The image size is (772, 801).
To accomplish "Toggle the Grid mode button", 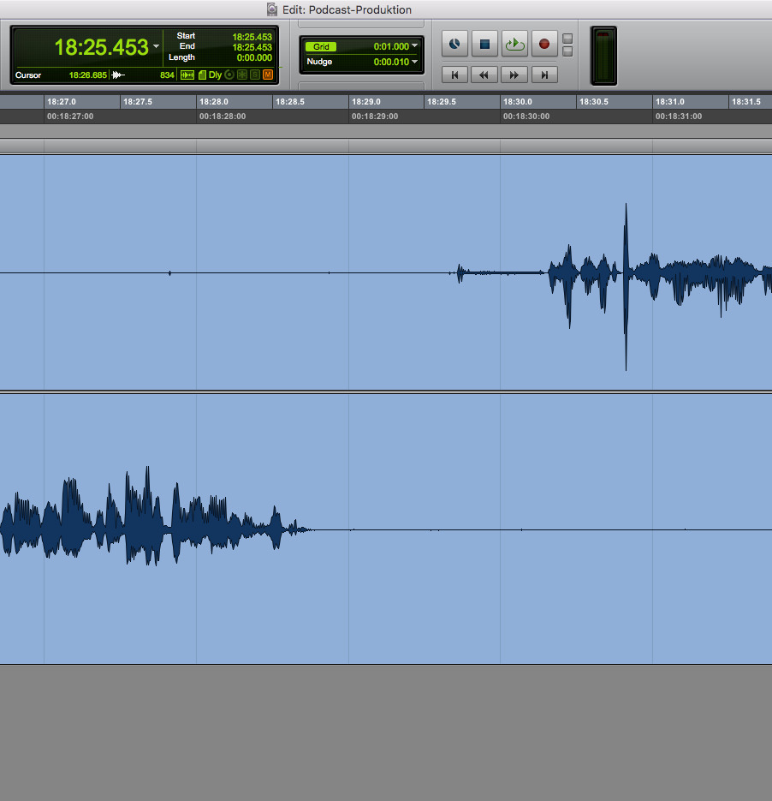I will (322, 46).
